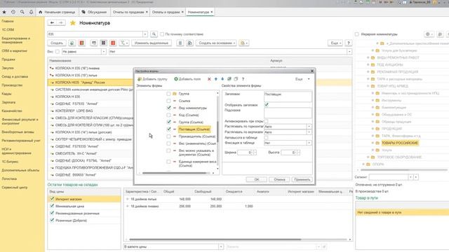Open Склад и доставка section in sidebar
Viewport: 449px width, 252px height.
15,76
